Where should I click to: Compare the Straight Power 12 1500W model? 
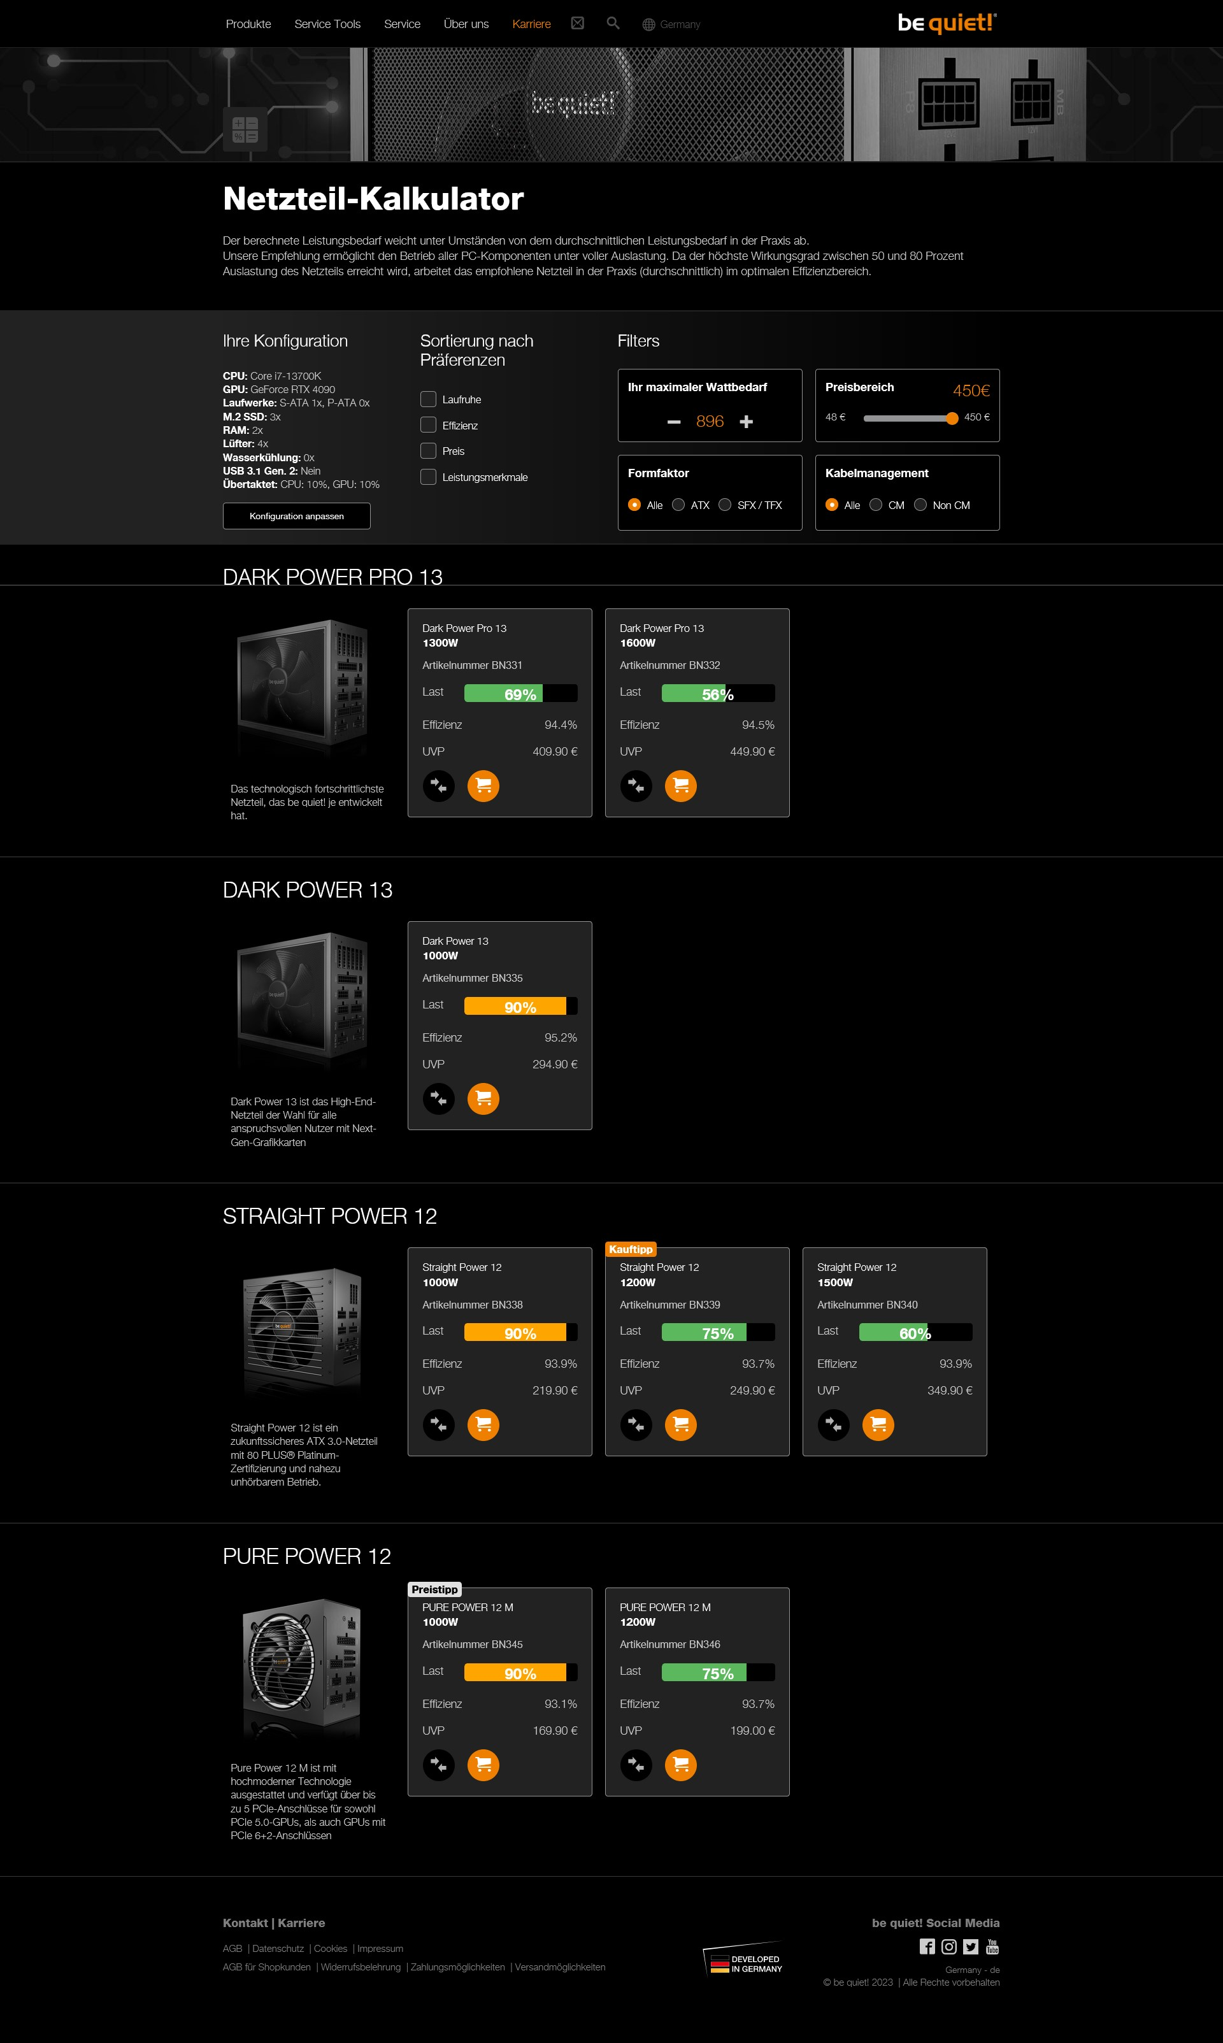[x=833, y=1424]
